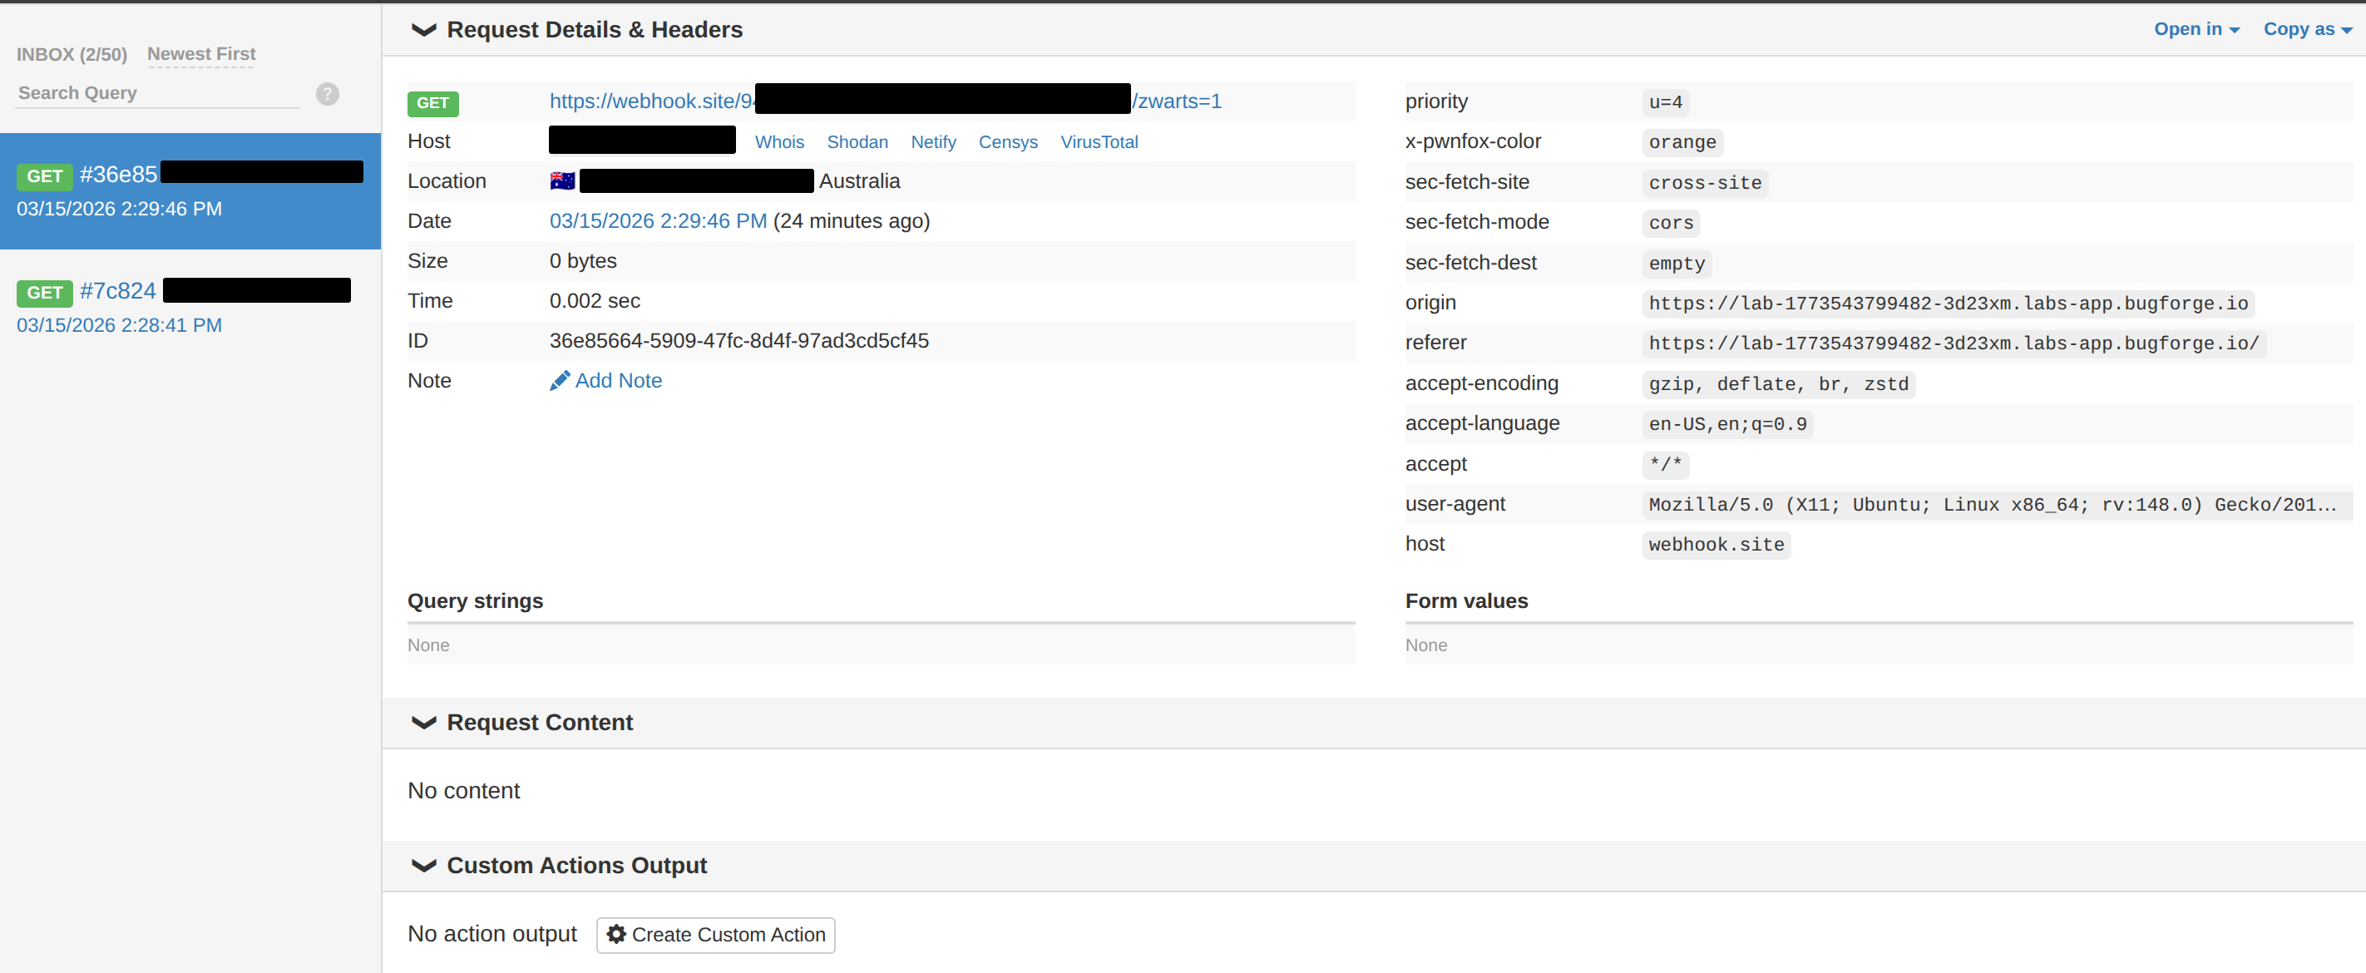Check the host on Censys
Screen dimensions: 2366x973
1008,141
